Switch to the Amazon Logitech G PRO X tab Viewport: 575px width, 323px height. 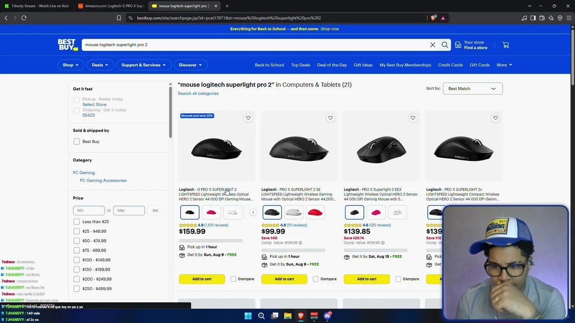[111, 6]
